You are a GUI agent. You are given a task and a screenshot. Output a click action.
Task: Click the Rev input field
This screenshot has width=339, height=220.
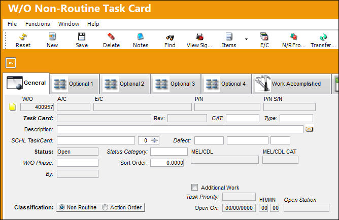pyautogui.click(x=187, y=118)
